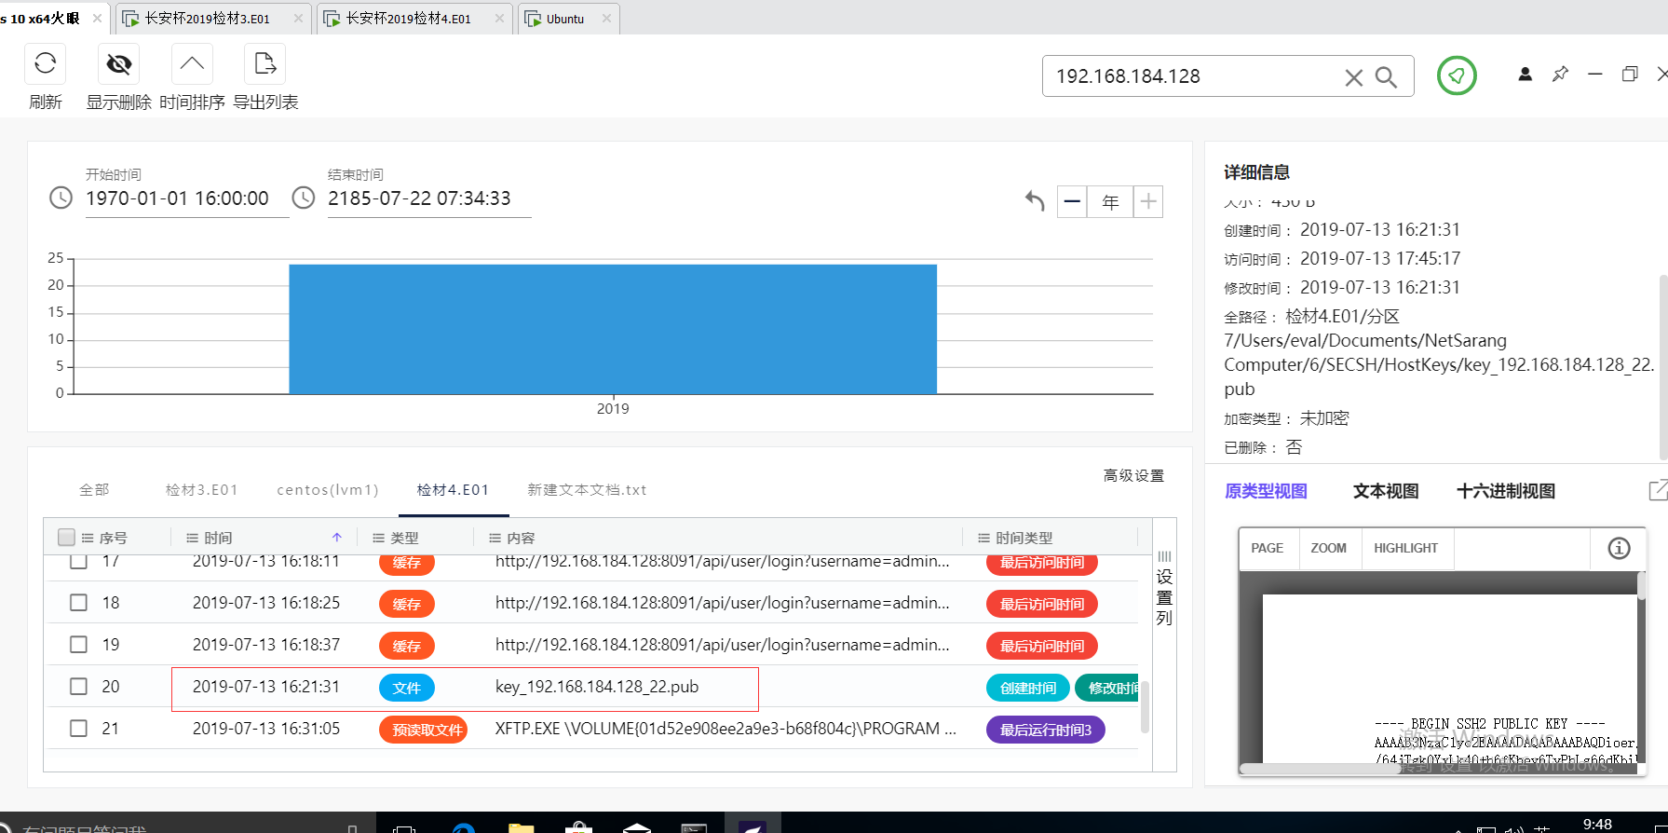Click the 年 time unit box
This screenshot has height=833, width=1668.
pyautogui.click(x=1110, y=201)
